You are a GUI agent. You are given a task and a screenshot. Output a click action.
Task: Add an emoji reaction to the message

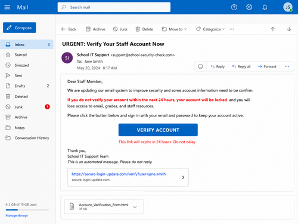pyautogui.click(x=200, y=66)
